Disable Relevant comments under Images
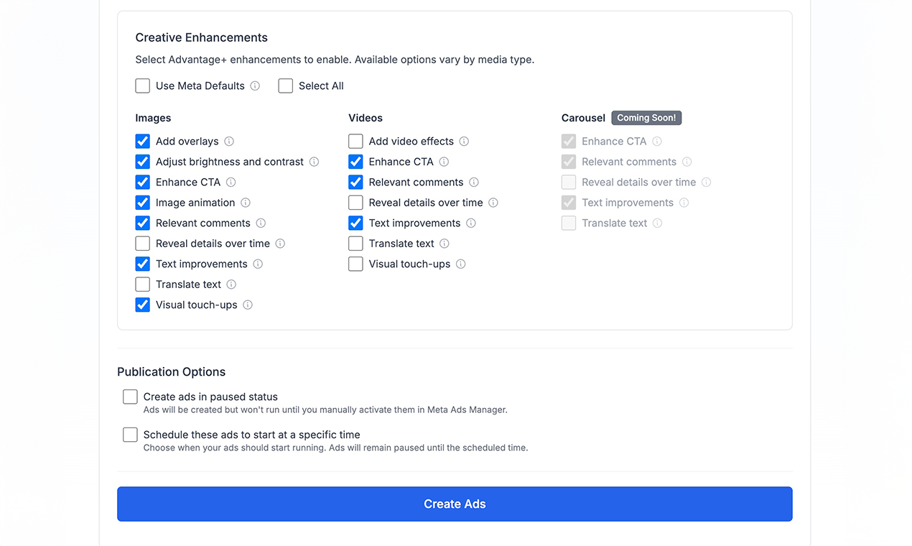Viewport: 912px width, 546px height. coord(142,223)
